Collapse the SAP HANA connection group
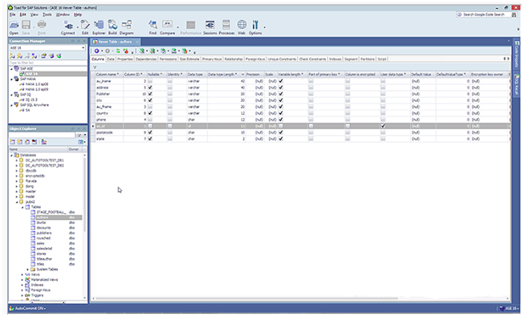Viewport: 524px width, 316px height. 12,79
